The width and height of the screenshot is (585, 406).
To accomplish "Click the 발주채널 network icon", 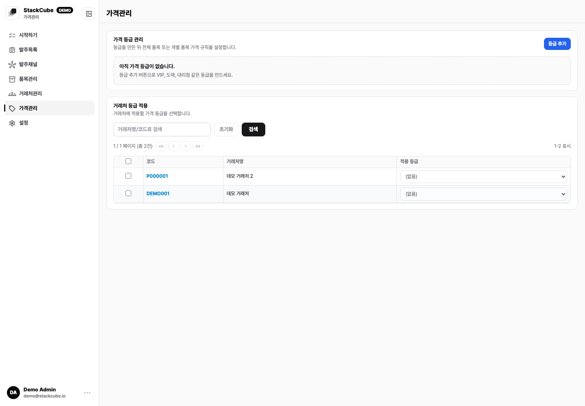I will (x=12, y=65).
